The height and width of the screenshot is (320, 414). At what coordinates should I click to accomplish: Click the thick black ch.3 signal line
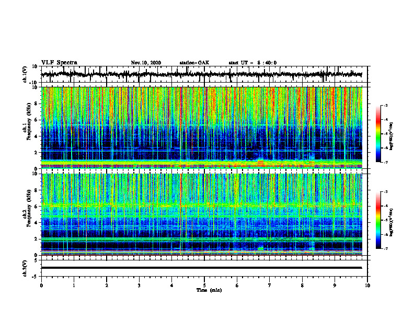(x=201, y=268)
